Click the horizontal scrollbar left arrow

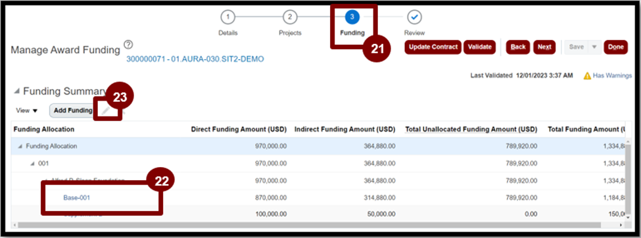[x=14, y=225]
